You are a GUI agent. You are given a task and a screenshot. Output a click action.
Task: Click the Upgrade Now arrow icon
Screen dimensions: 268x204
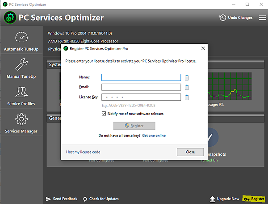[x=212, y=199]
